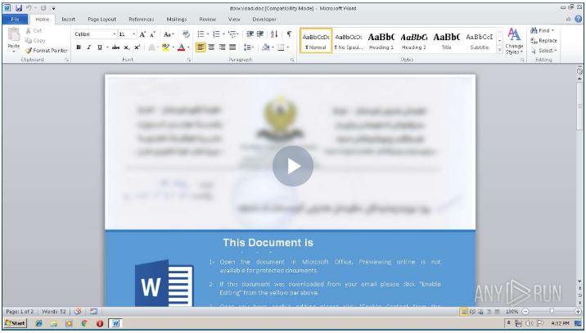Click the Select button in Editing group
The height and width of the screenshot is (333, 586).
pos(544,50)
